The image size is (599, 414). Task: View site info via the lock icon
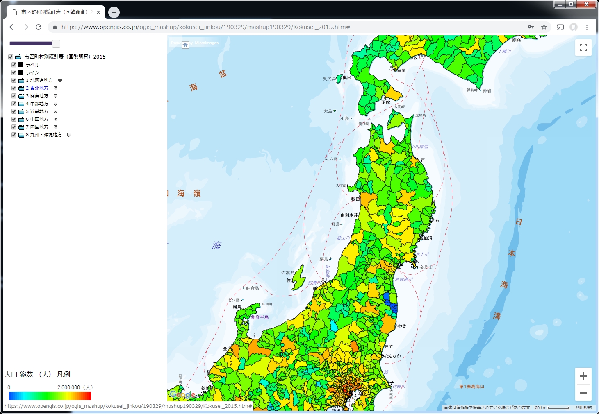click(55, 27)
